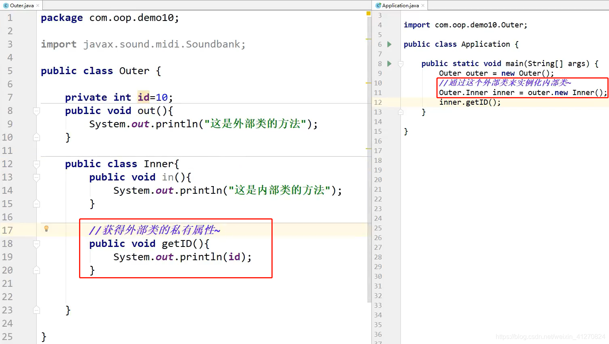This screenshot has height=344, width=609.
Task: Click fold end marker at line 10
Action: point(36,137)
